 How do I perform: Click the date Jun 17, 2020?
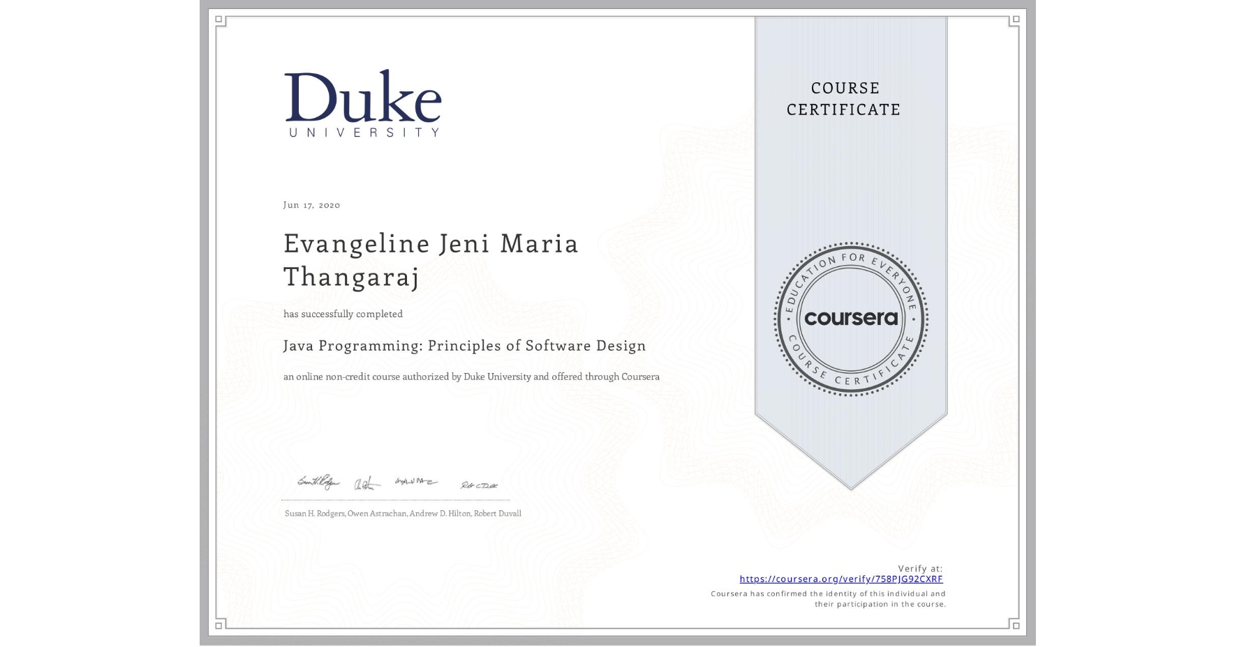tap(311, 204)
